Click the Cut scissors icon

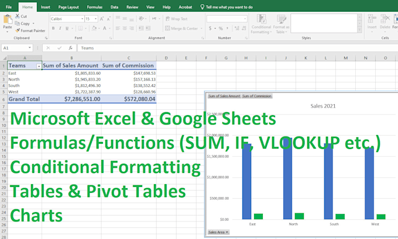pos(17,16)
